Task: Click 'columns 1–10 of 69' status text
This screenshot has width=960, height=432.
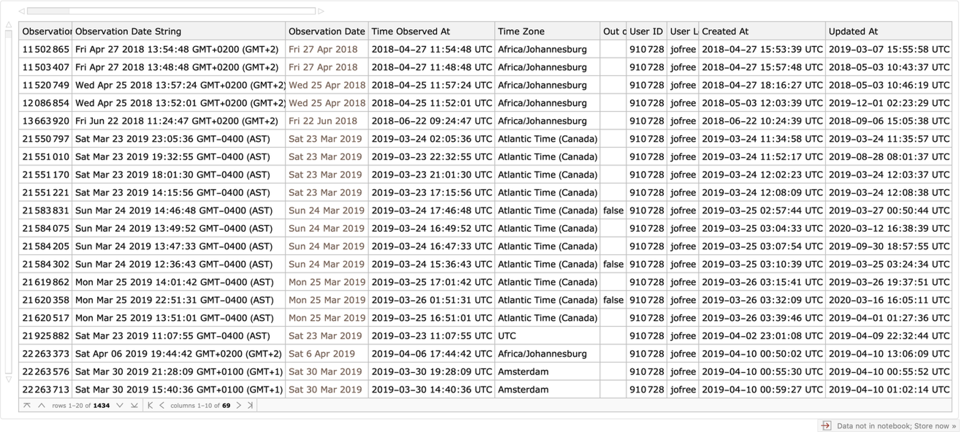Action: 200,406
